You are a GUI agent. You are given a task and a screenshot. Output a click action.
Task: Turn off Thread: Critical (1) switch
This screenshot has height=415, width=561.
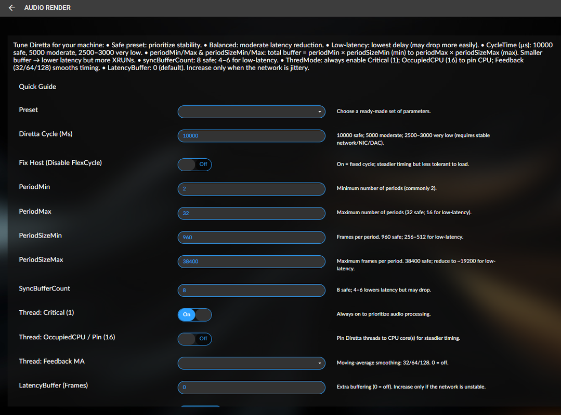tap(194, 314)
